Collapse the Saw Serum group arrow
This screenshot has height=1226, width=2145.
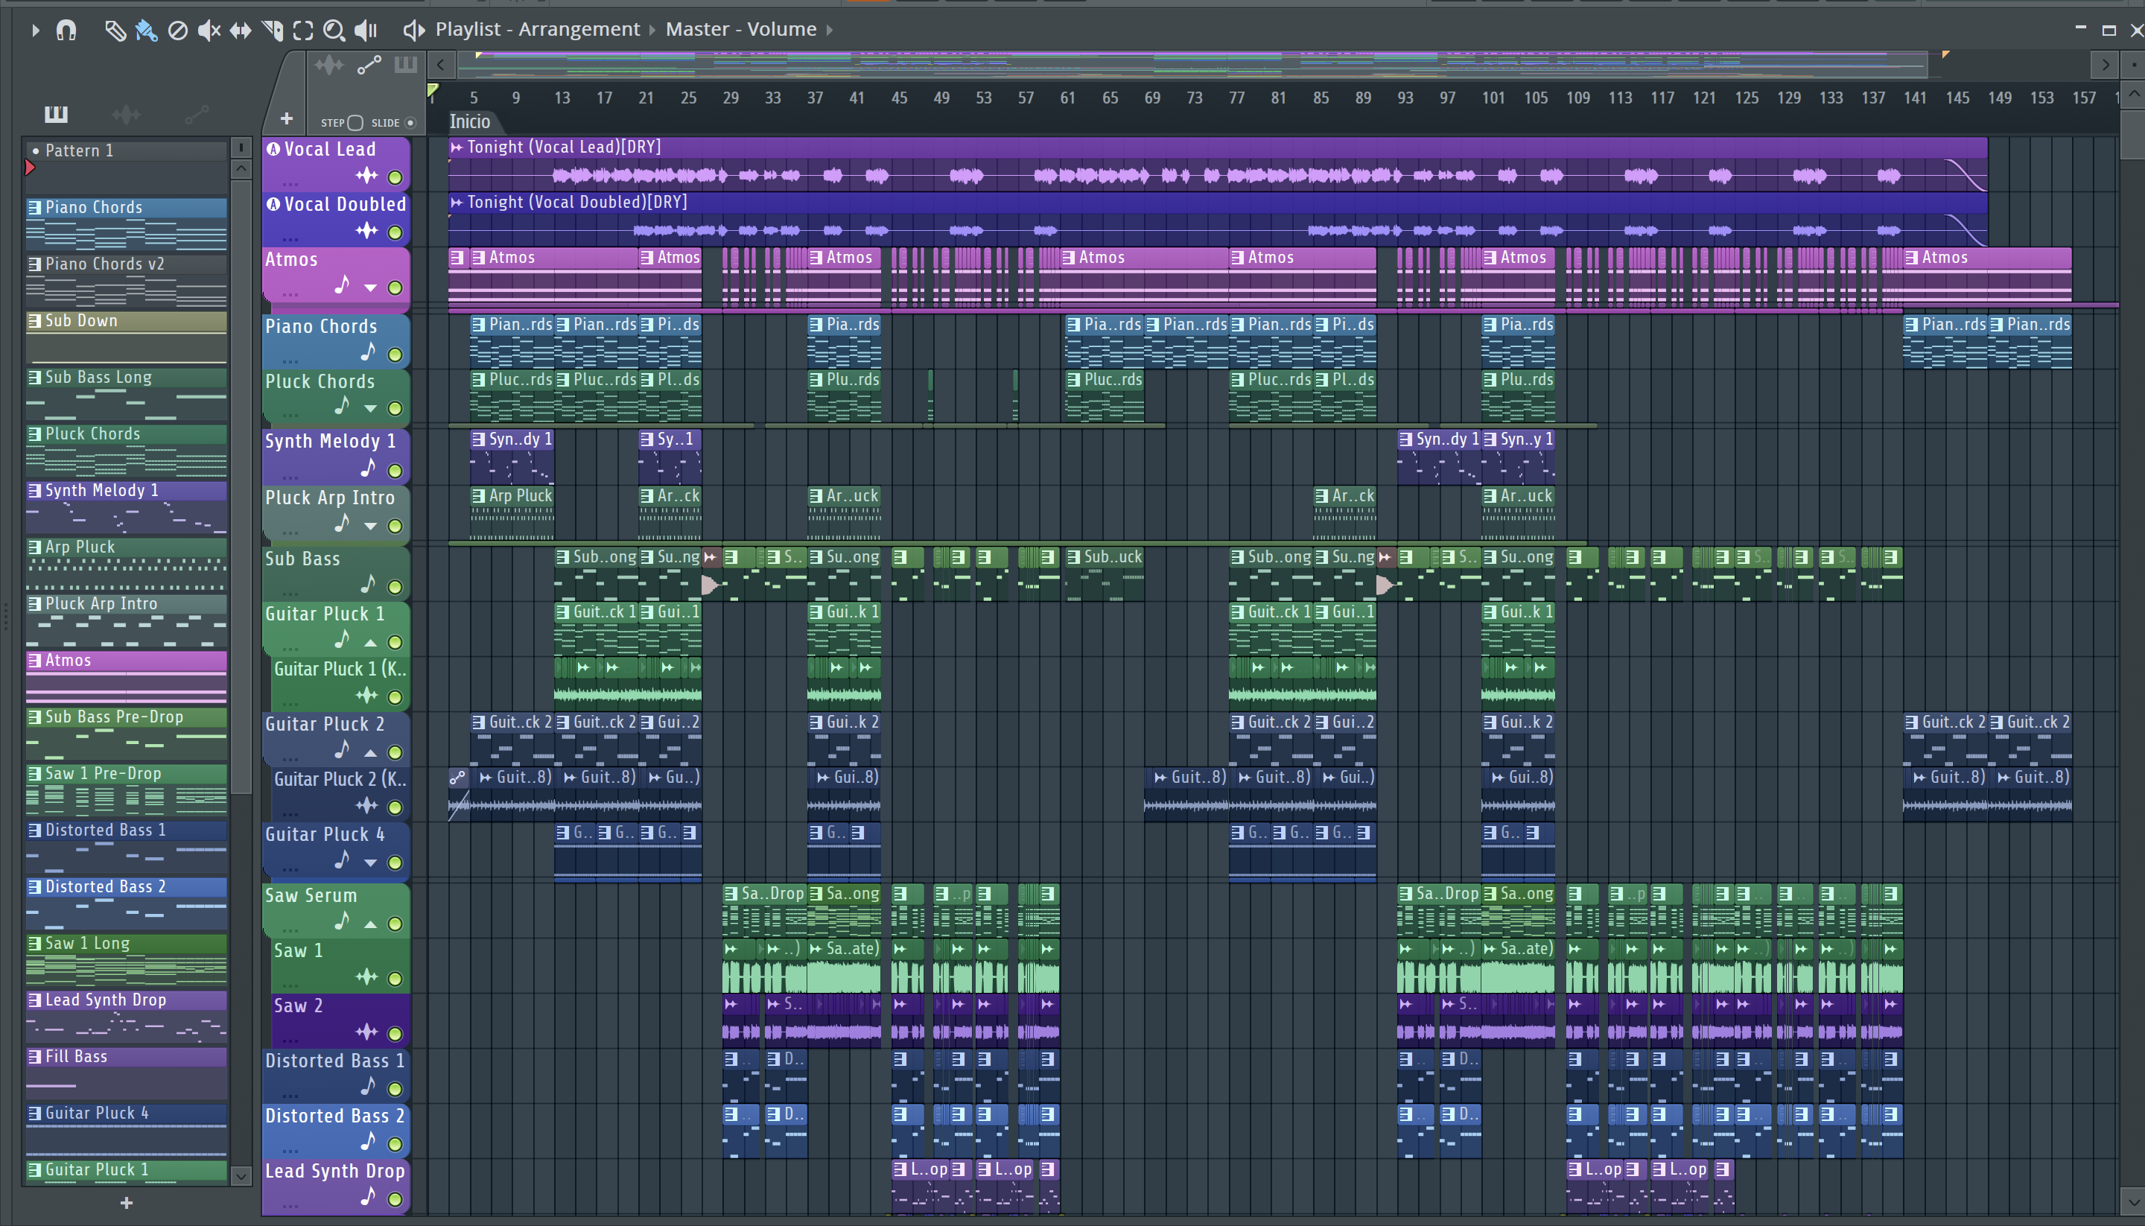click(x=370, y=924)
